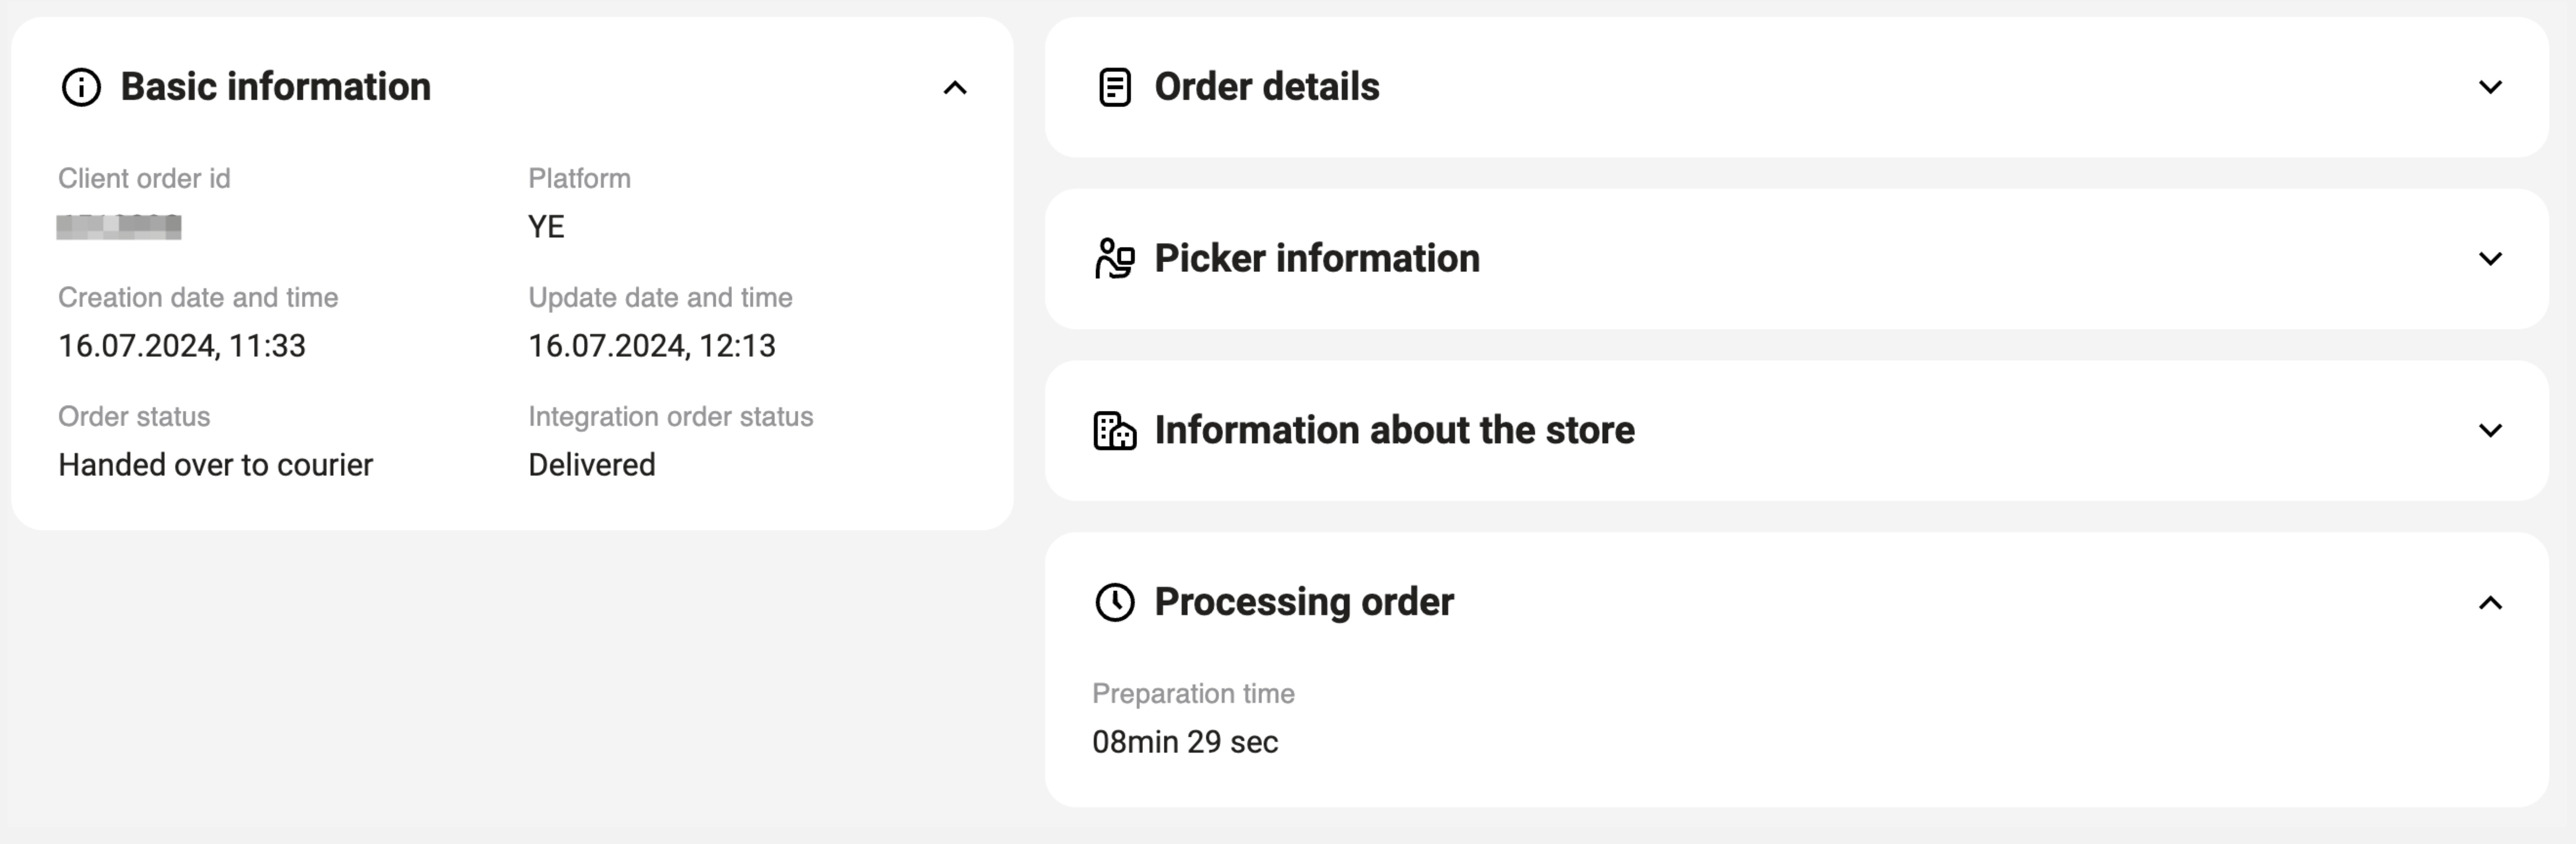Viewport: 2576px width, 844px height.
Task: Click the preparation time value 08min 29 sec
Action: point(1184,742)
